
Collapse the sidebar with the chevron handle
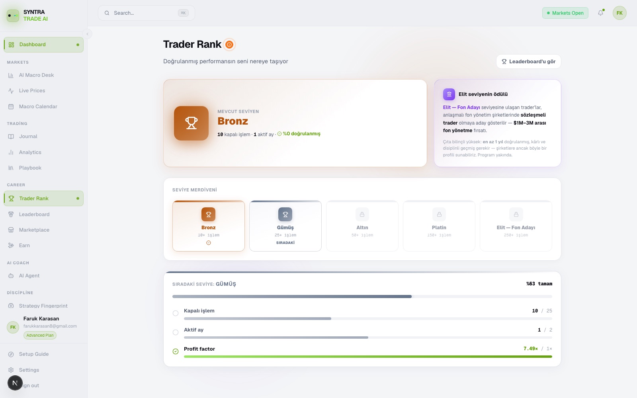[x=88, y=34]
